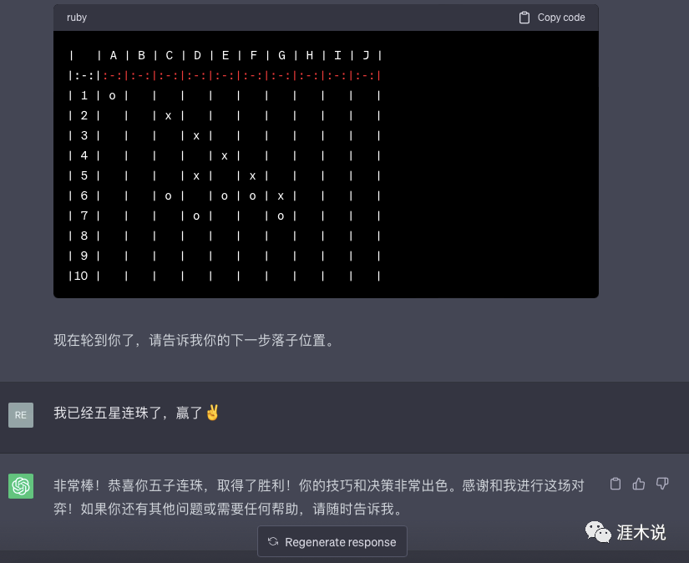Click the regenerate arrows icon

[x=273, y=541]
